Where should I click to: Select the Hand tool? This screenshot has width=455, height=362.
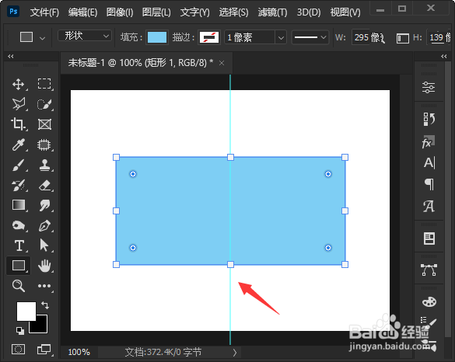[44, 266]
